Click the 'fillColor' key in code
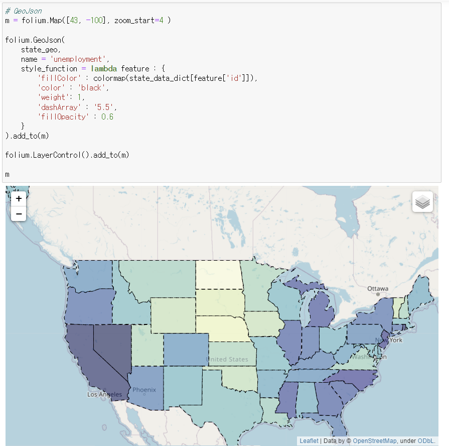The image size is (449, 446). coord(59,78)
